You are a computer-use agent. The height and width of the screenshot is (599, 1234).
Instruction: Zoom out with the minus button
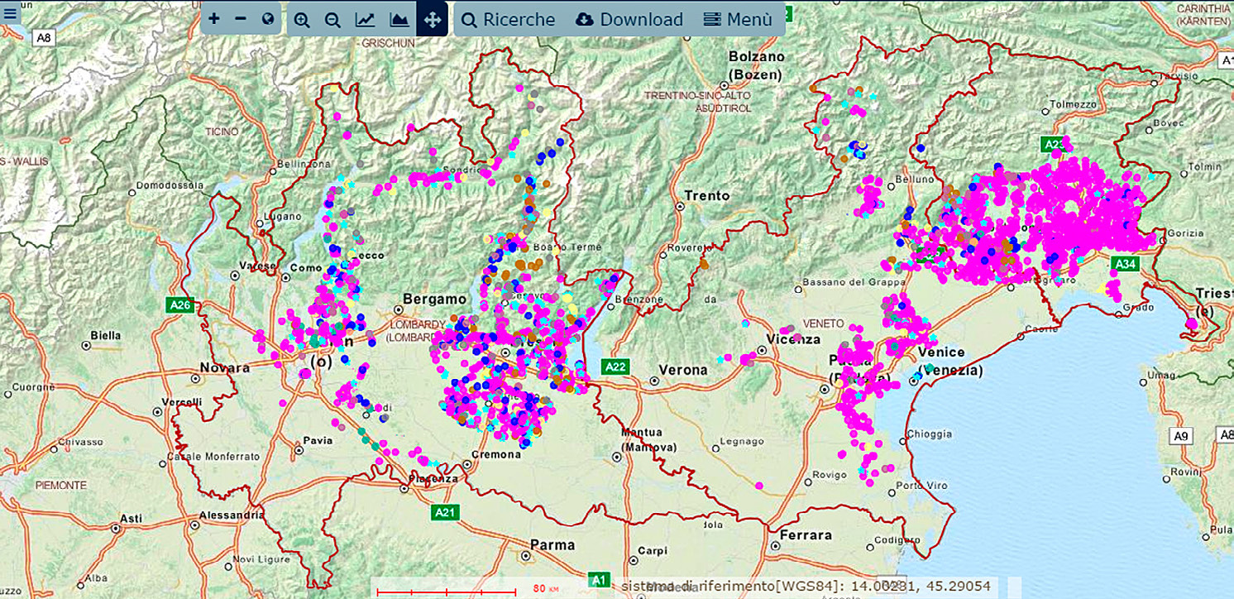click(x=241, y=18)
